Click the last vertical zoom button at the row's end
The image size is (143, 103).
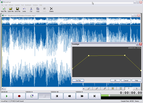point(136,88)
